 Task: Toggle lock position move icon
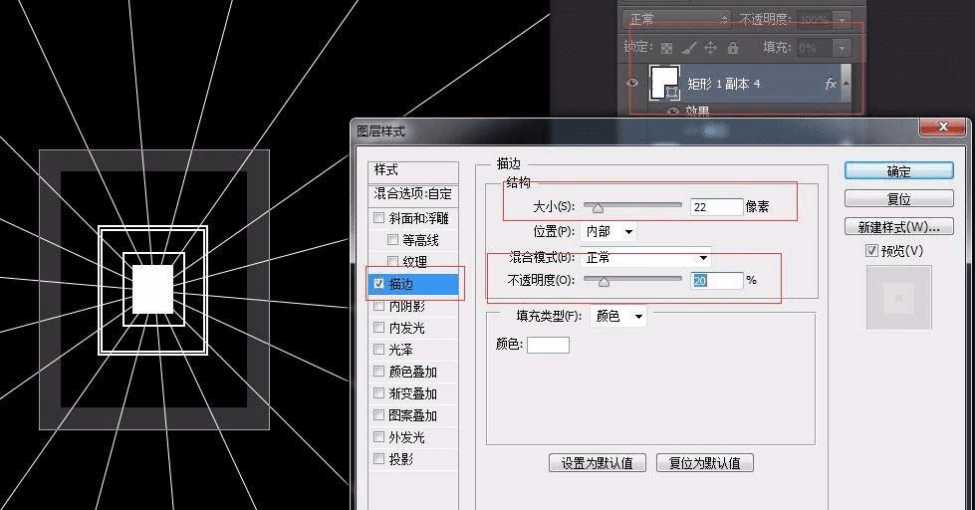coord(710,47)
